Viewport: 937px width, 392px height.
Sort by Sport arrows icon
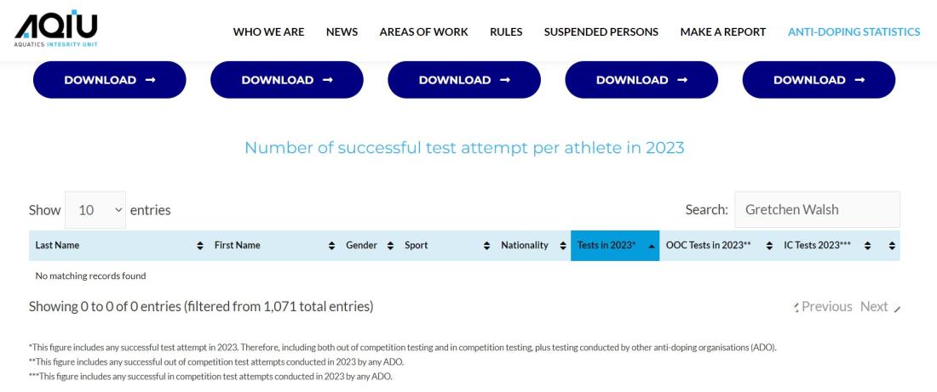coord(486,246)
